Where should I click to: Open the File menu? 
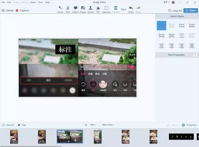point(3,2)
